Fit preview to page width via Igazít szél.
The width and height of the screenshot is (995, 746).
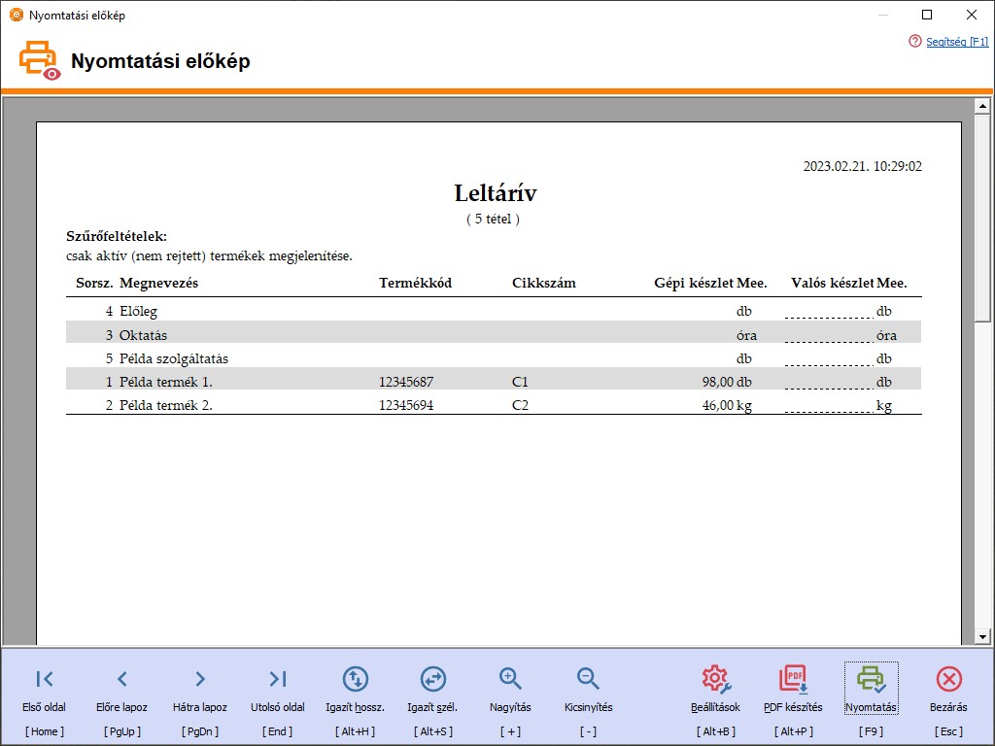pyautogui.click(x=432, y=679)
